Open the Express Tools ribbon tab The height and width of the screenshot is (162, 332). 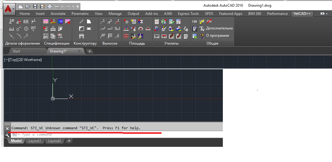[x=189, y=14]
